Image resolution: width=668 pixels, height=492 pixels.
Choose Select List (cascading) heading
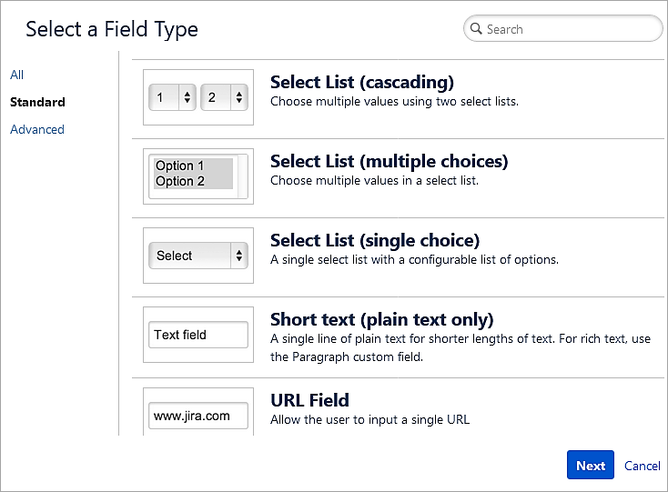click(x=362, y=82)
